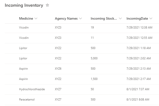
Task: Click the XYZ7 agency cell for Hydrochlorothiazide
Action: pyautogui.click(x=58, y=89)
